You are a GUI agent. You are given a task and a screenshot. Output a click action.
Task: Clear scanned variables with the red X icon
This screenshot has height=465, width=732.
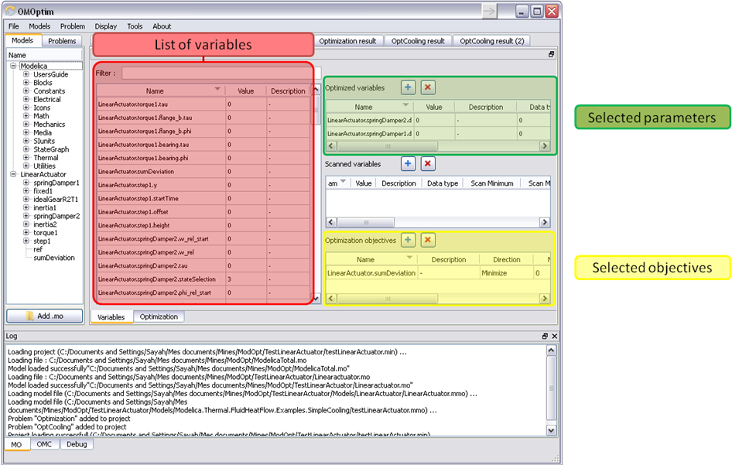tap(428, 163)
